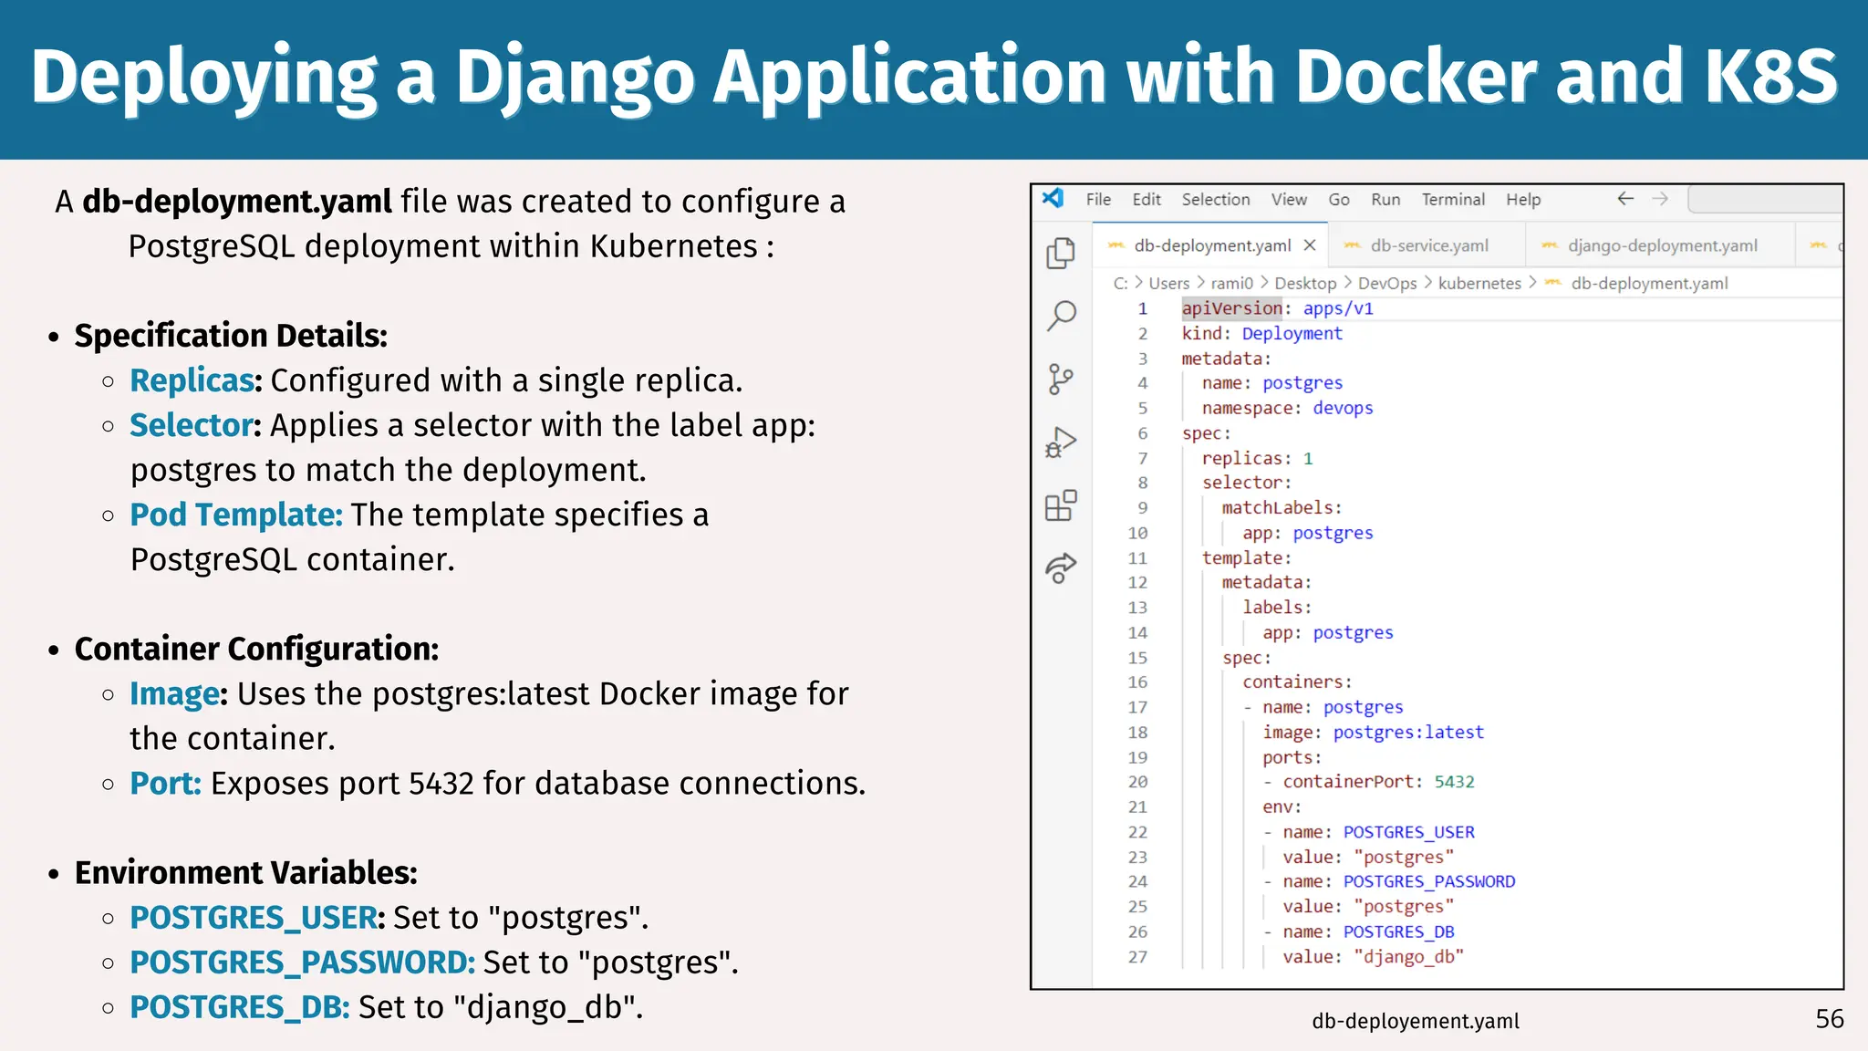Expand the Desktop breadcrumb segment
The width and height of the screenshot is (1868, 1051).
[x=1305, y=283]
